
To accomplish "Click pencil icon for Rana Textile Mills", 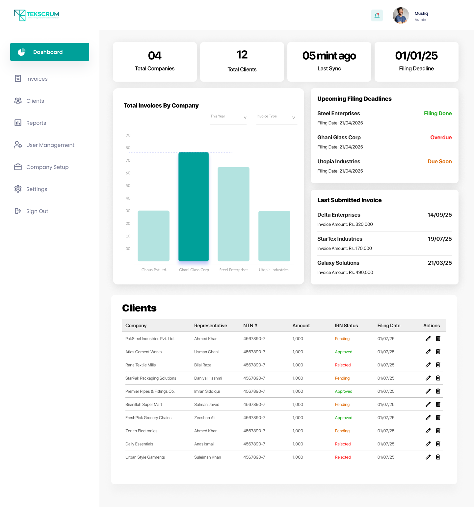I will (428, 365).
